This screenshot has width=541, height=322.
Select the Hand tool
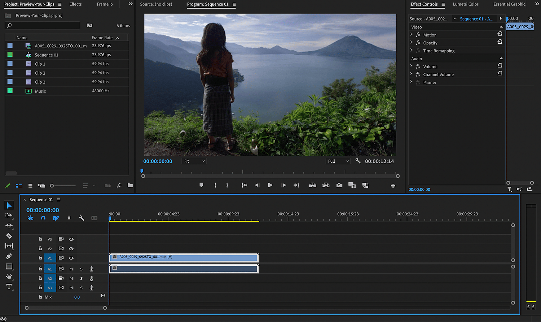(x=9, y=277)
